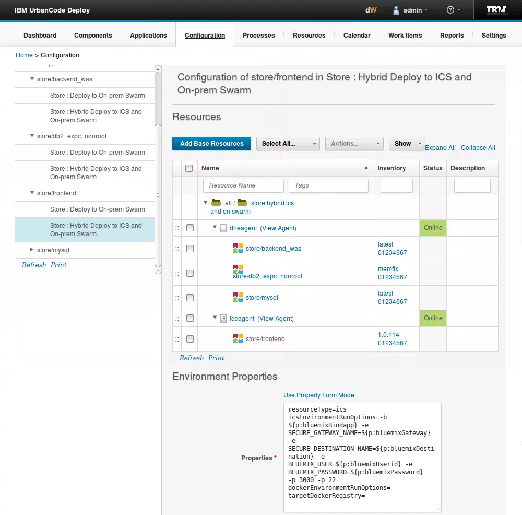Viewport: 522px width, 515px height.
Task: Click the Home breadcrumb link
Action: point(24,55)
